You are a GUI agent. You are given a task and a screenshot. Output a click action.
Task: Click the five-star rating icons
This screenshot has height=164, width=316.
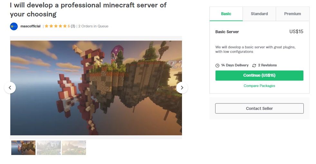point(56,26)
